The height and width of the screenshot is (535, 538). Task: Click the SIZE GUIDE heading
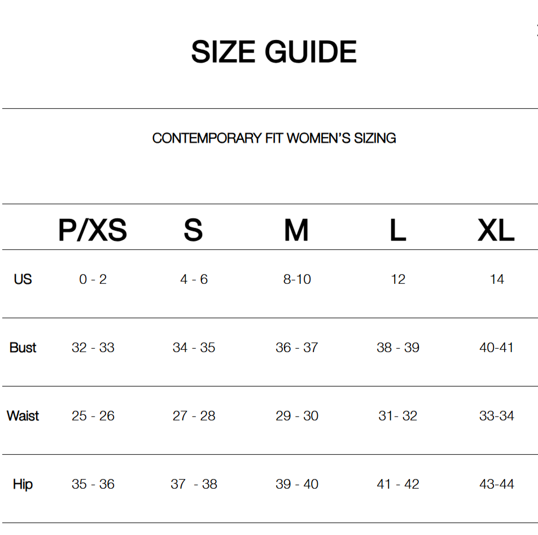274,52
